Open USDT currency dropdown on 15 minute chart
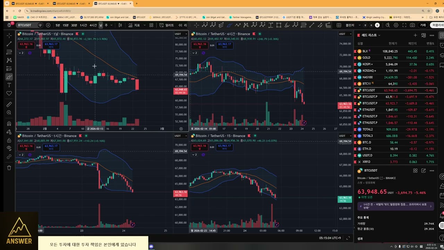Screen dimensions: 444x250 click(344, 136)
